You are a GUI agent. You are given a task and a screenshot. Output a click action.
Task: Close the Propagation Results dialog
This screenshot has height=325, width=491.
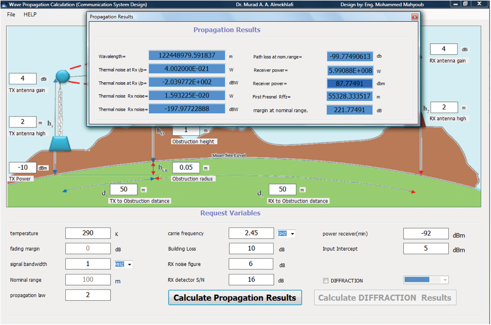[414, 17]
